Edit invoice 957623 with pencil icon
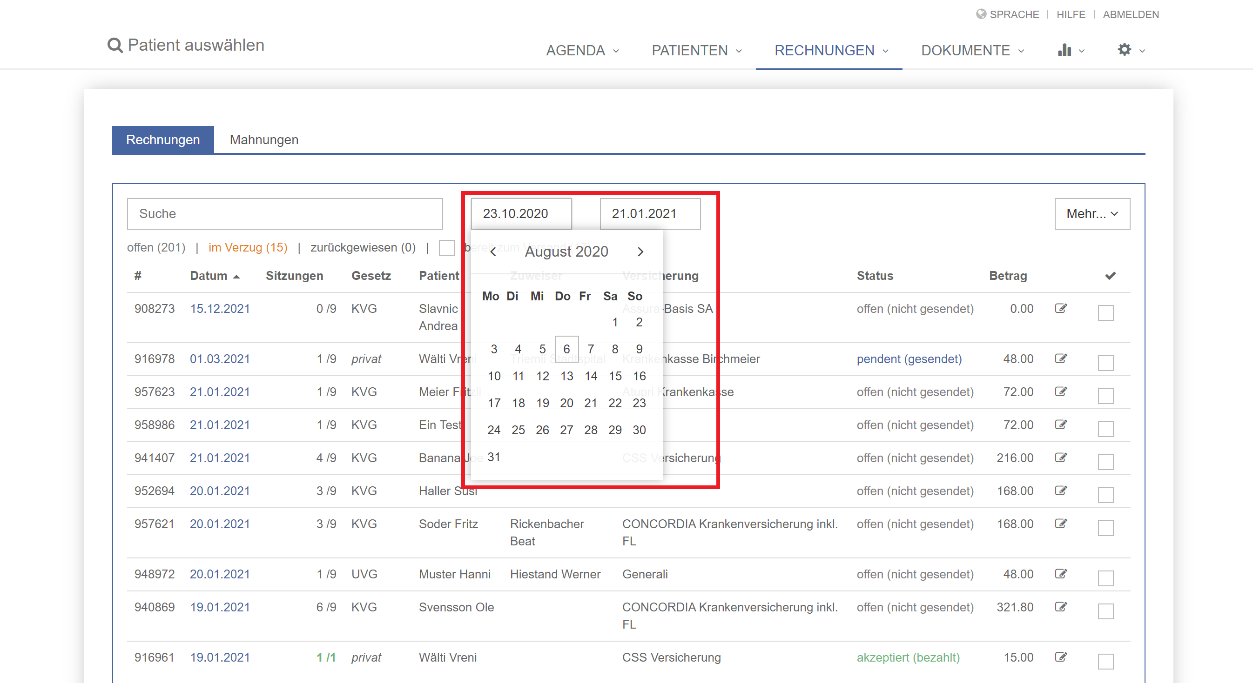This screenshot has width=1253, height=683. coord(1061,391)
